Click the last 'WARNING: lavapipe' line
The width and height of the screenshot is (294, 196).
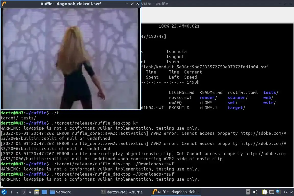tap(100, 179)
